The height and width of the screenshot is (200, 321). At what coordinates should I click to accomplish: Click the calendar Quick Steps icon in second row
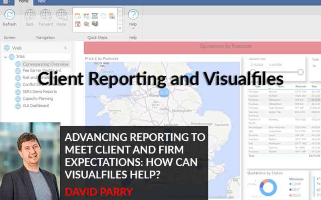point(77,24)
